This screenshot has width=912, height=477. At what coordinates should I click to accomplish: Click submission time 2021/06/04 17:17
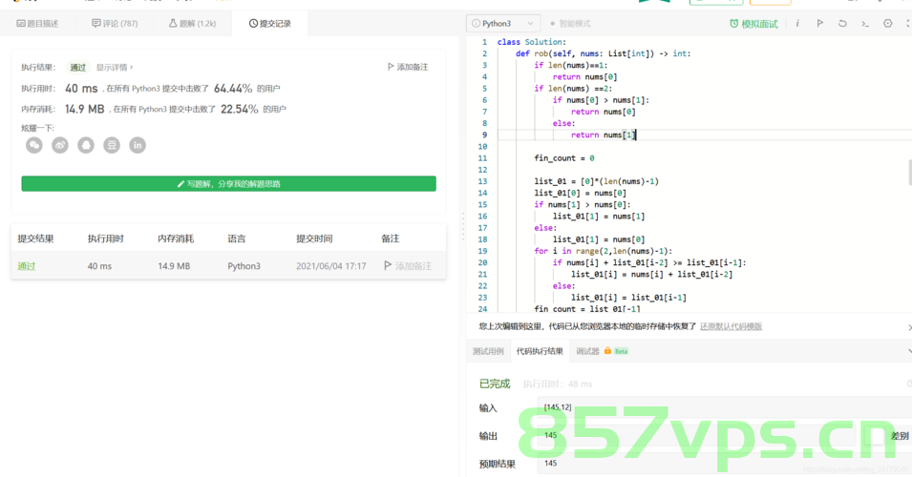tap(331, 266)
